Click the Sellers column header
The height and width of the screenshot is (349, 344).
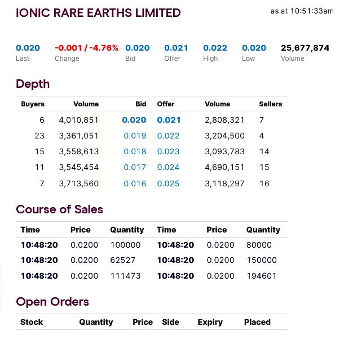click(x=271, y=104)
